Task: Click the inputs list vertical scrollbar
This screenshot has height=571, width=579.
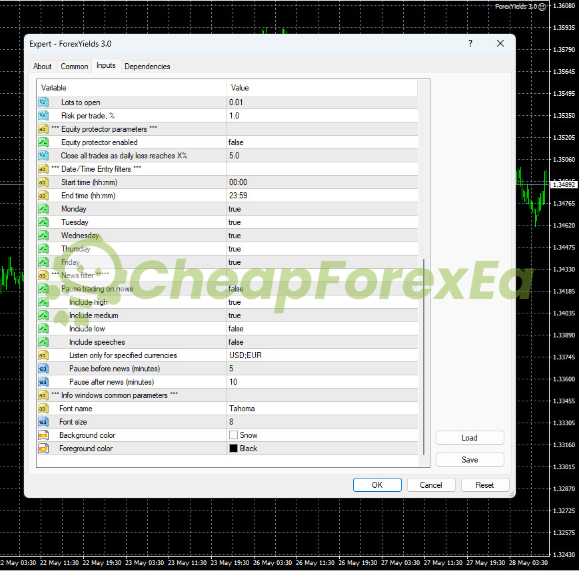Action: click(424, 356)
